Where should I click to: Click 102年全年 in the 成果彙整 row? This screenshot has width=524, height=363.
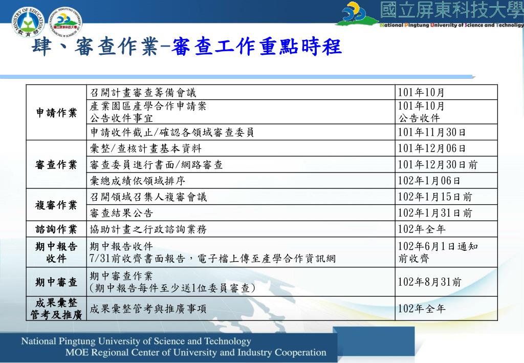coord(422,309)
